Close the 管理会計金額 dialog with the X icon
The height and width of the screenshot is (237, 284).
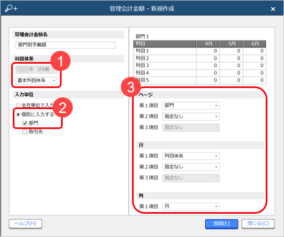point(273,9)
